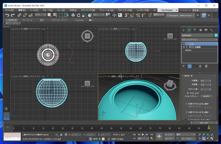Toggle visibility eye of ポリゴンを編集 modifier
Viewport: 221px width, 144px height.
coord(183,47)
